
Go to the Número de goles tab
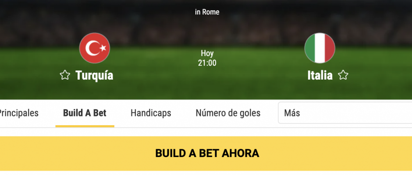[228, 113]
